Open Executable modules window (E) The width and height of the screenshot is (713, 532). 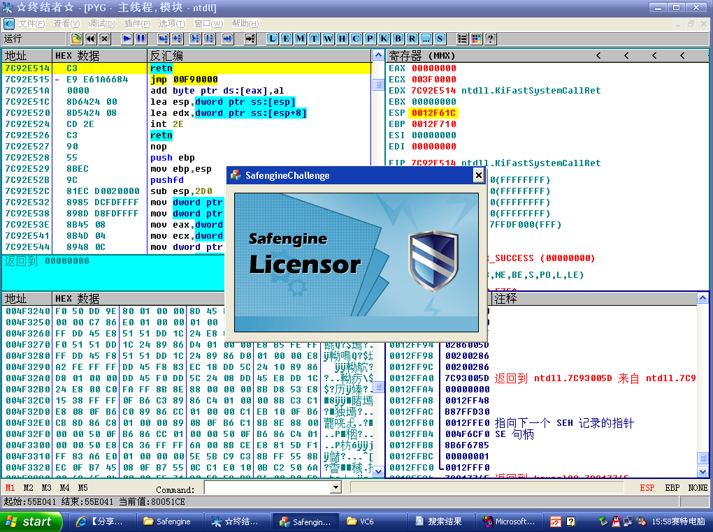coord(286,38)
